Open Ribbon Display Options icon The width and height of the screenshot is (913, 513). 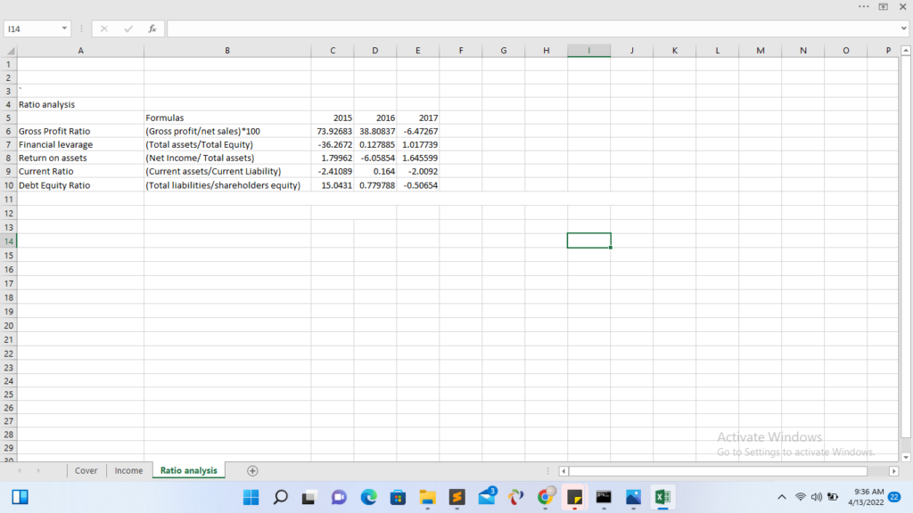(x=884, y=7)
